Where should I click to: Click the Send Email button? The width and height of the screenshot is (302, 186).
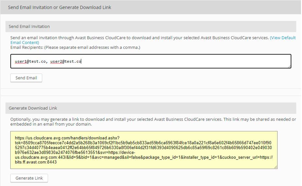[26, 78]
